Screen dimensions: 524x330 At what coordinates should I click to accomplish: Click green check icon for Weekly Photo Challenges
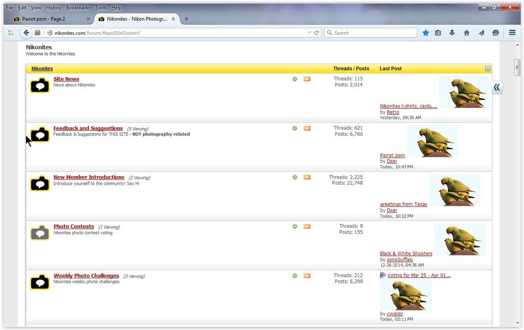(295, 275)
